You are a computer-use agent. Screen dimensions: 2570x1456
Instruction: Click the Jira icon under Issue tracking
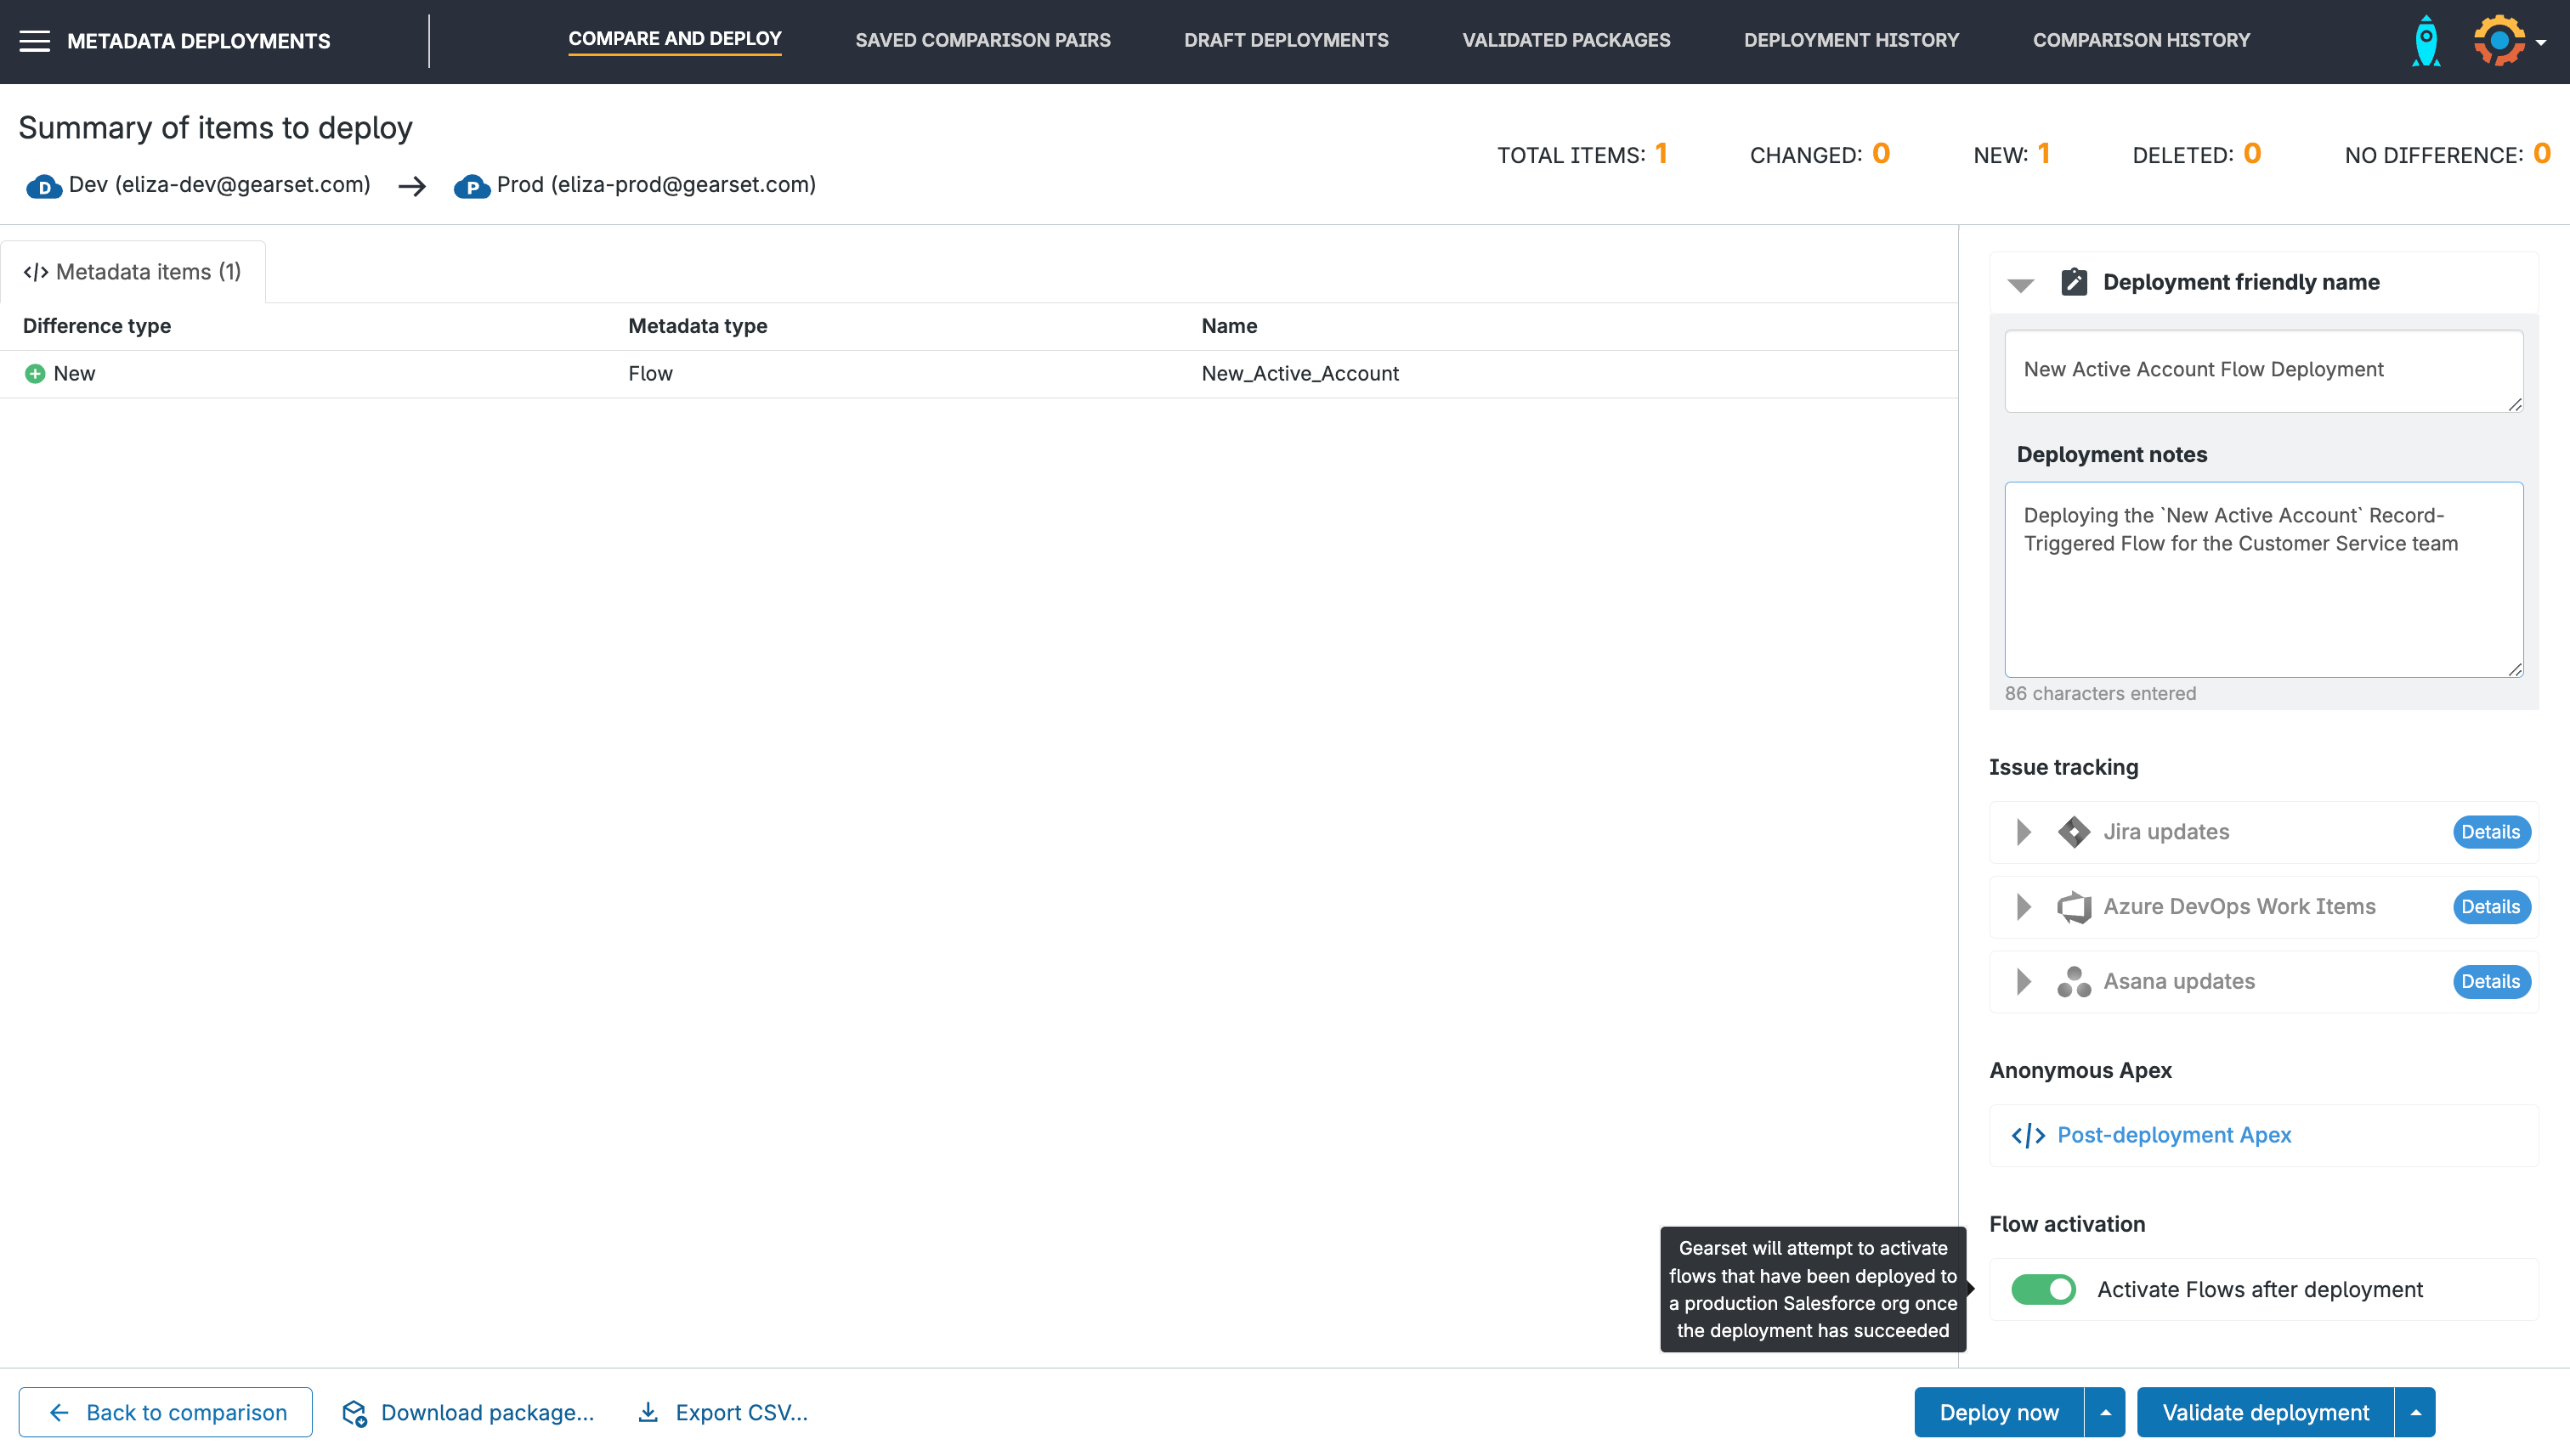[2074, 832]
